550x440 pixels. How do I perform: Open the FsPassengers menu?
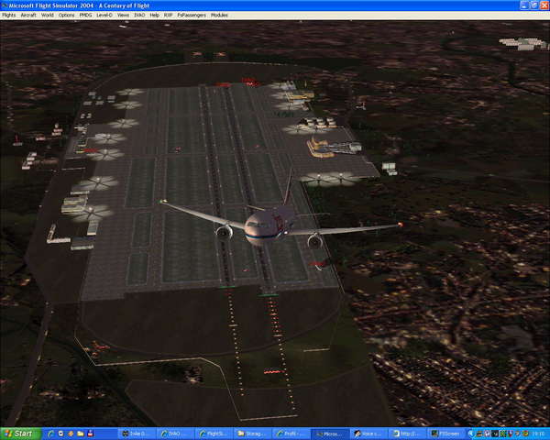[192, 15]
